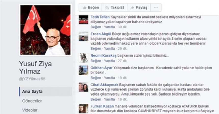Screen dimensions: 219x114
Task: Open the three-dots more options menu
Action: tap(156, 8)
